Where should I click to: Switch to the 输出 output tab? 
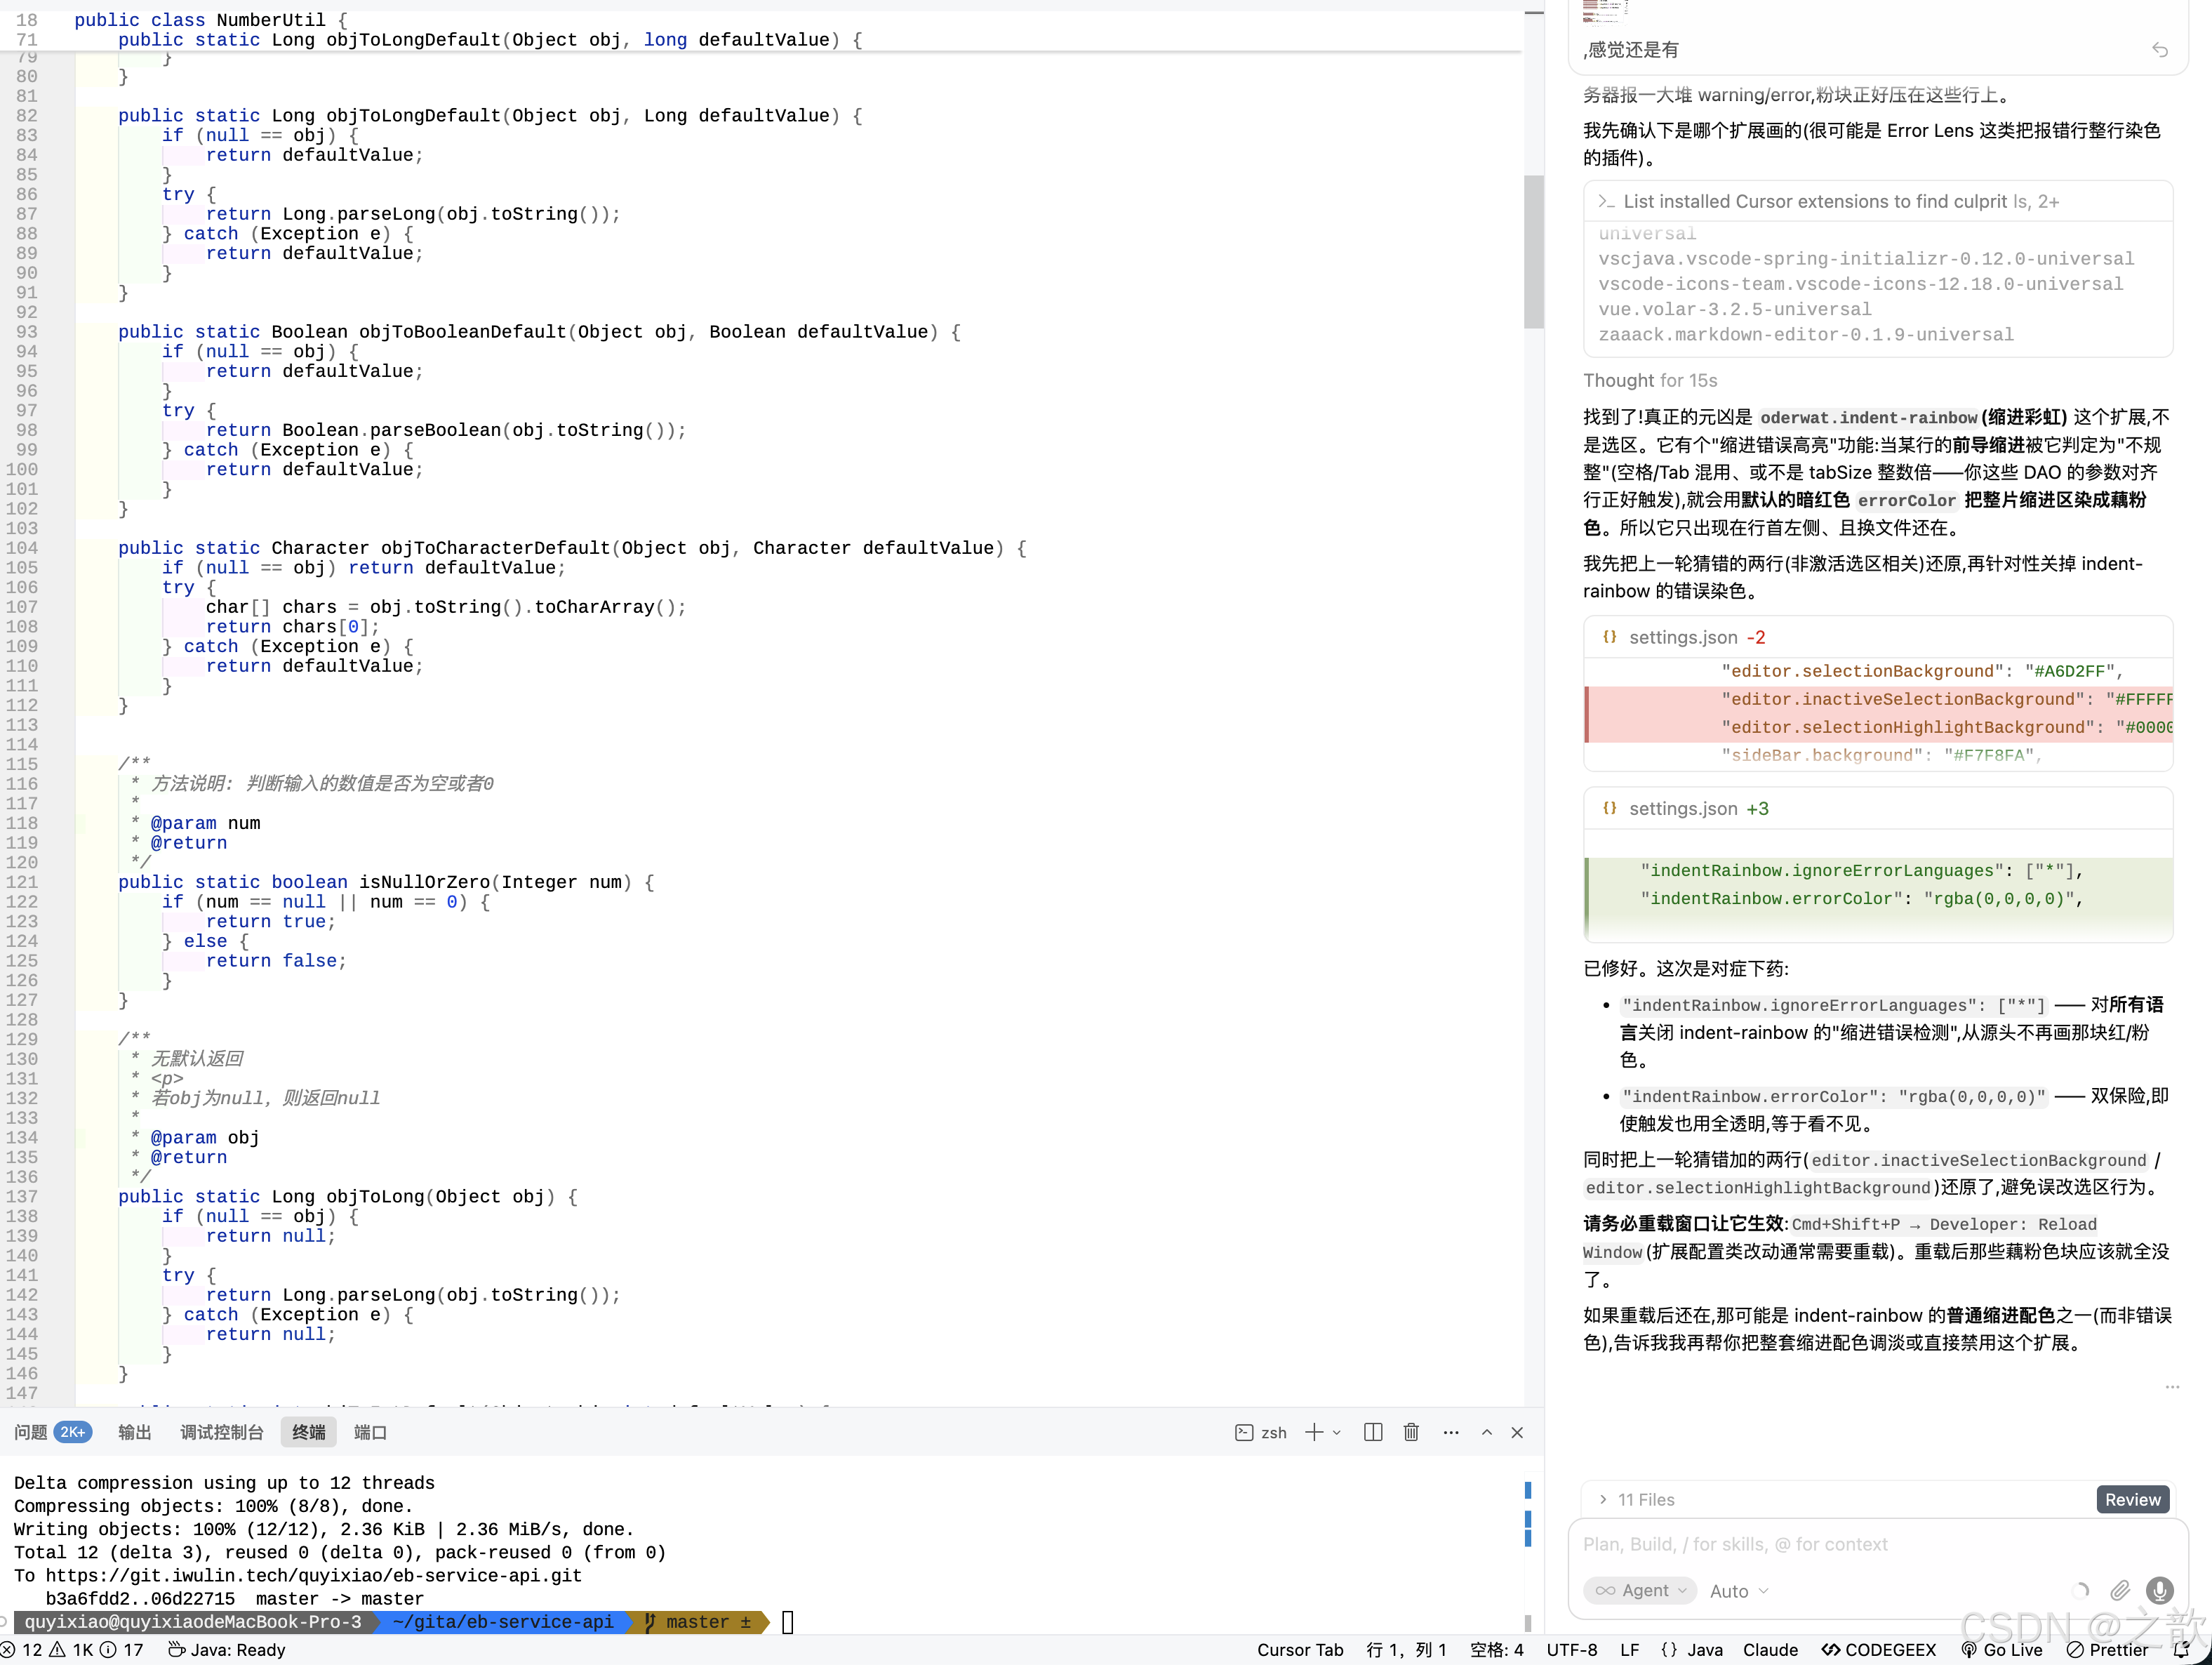point(134,1432)
